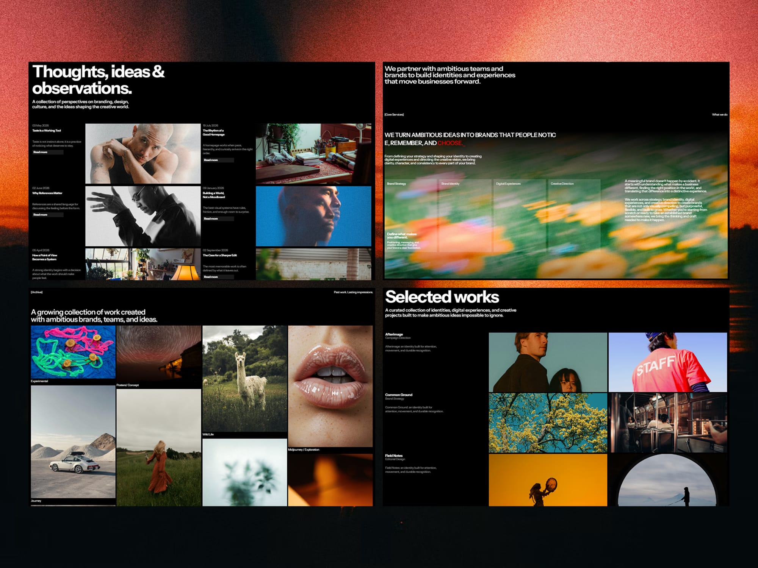Select the Brand Identity service card
Image resolution: width=758 pixels, height=568 pixels.
coord(465,215)
